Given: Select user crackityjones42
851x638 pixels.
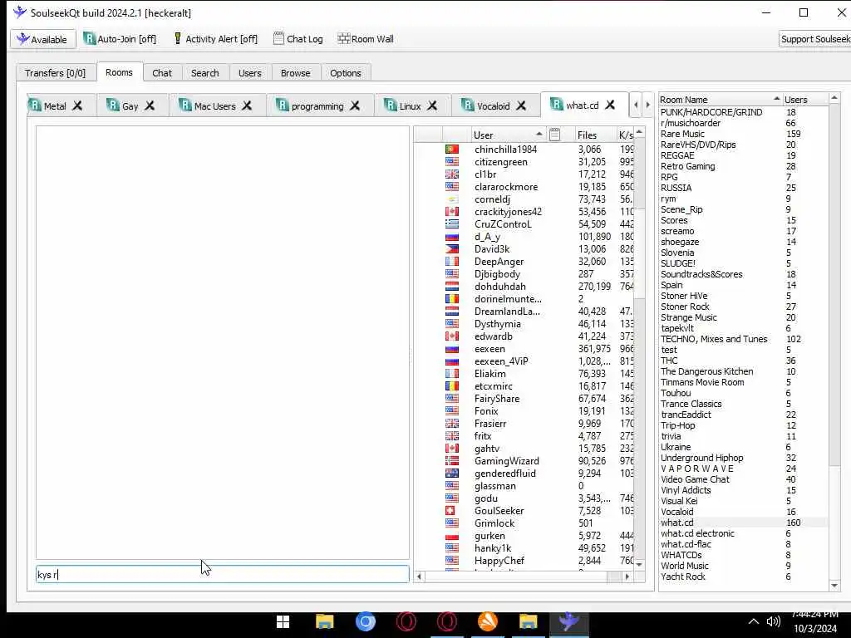Looking at the screenshot, I should pos(508,212).
